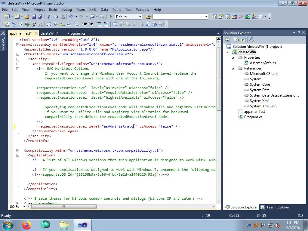The width and height of the screenshot is (308, 231).
Task: Open the Undo history dropdown arrow
Action: pyautogui.click(x=76, y=17)
